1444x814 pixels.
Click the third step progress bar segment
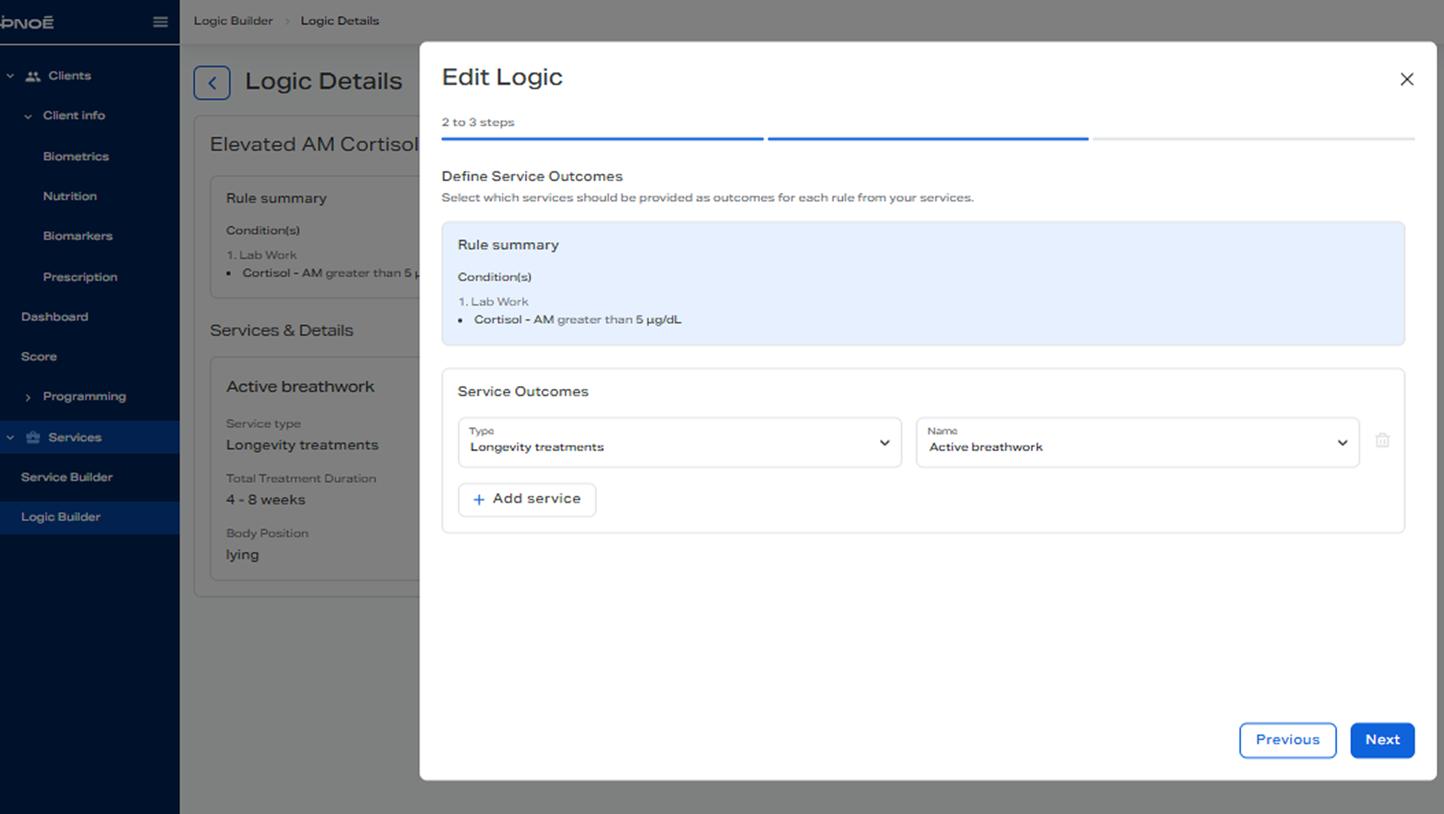[1253, 138]
